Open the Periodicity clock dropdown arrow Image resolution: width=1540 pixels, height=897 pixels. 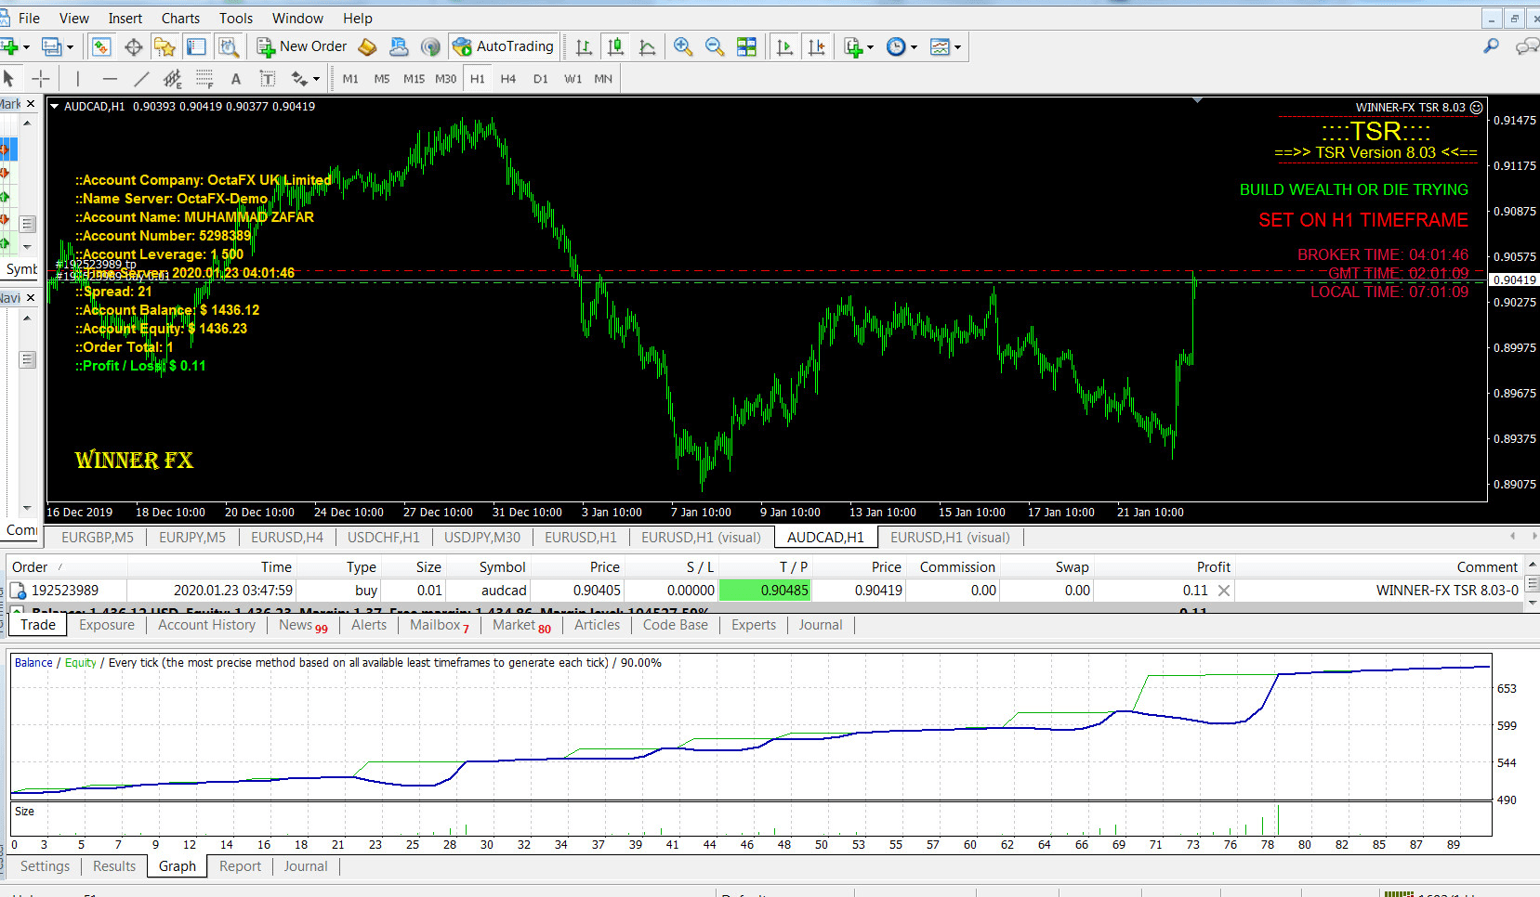tap(915, 47)
